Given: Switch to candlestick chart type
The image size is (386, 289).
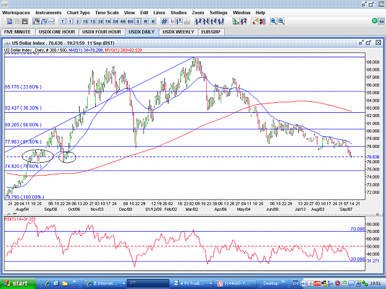Looking at the screenshot, I should [x=36, y=22].
